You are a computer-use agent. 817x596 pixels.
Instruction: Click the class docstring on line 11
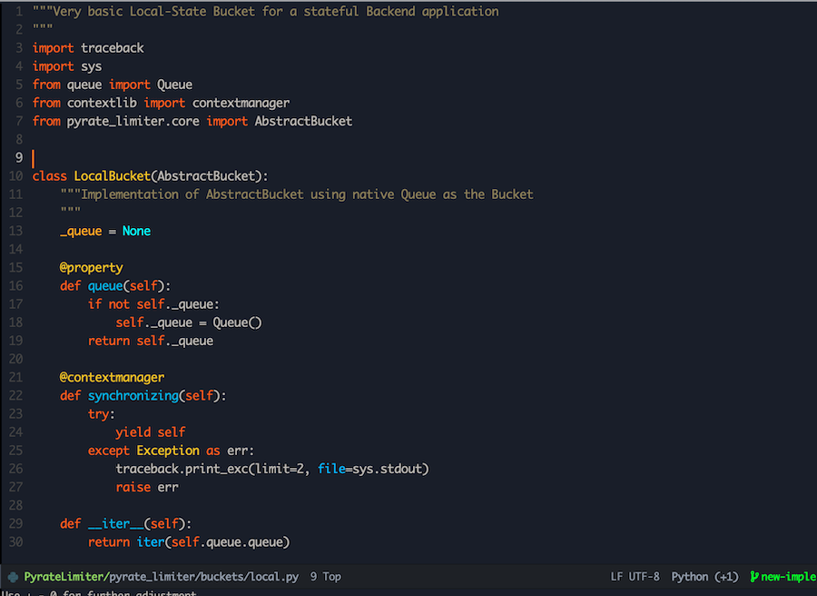[x=297, y=194]
